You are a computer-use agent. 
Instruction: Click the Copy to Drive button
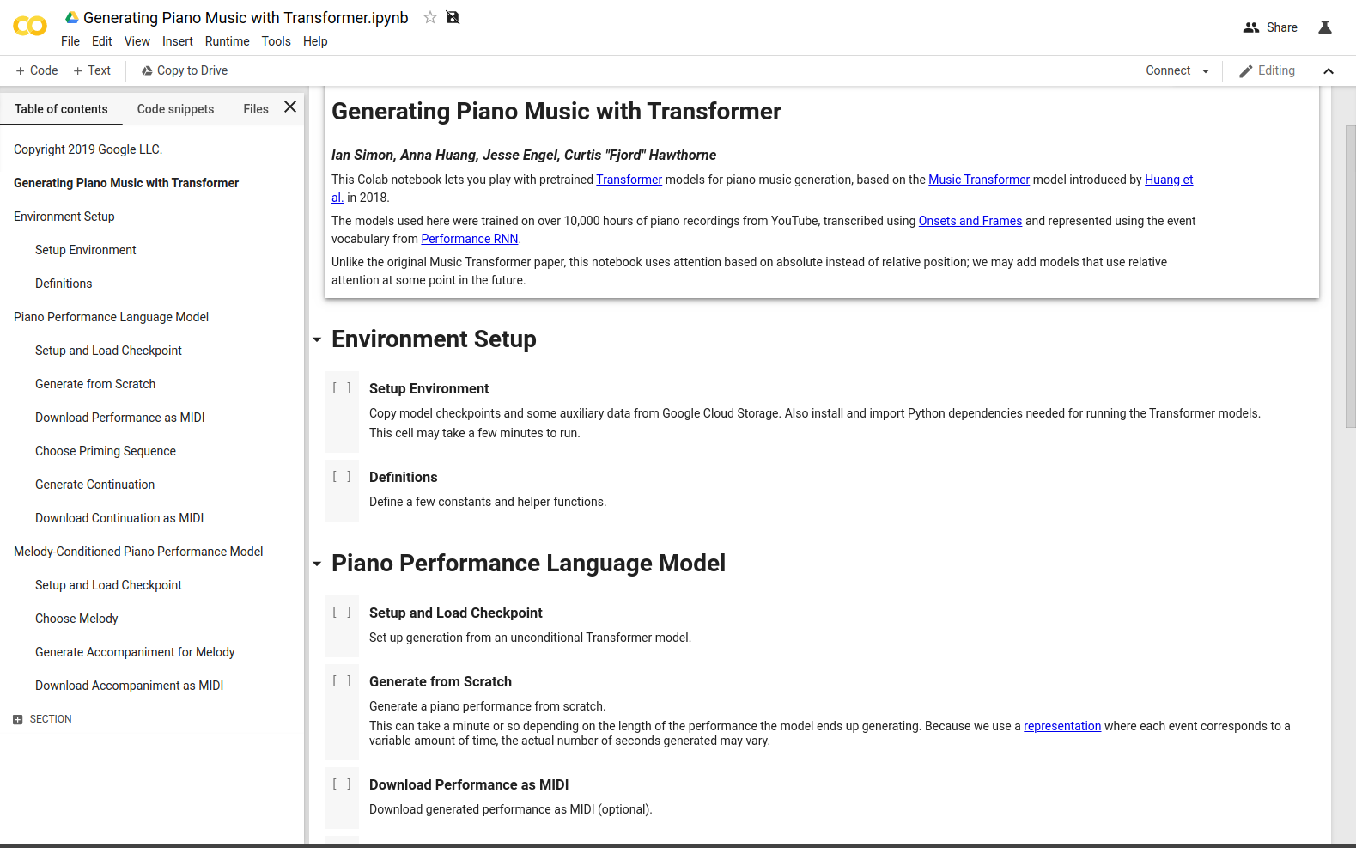[x=185, y=70]
